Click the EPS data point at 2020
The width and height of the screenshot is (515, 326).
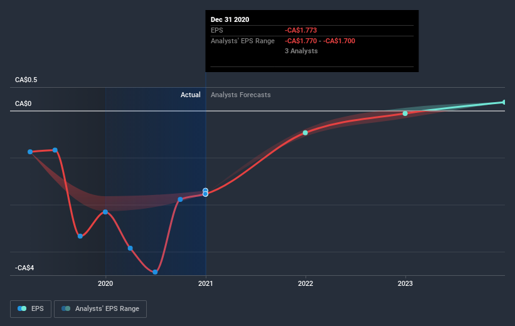pyautogui.click(x=105, y=212)
